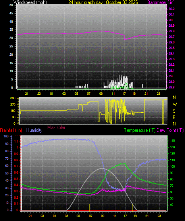The height and width of the screenshot is (221, 185).
Task: Select the 30.1 barometer axis value
Action: [172, 14]
